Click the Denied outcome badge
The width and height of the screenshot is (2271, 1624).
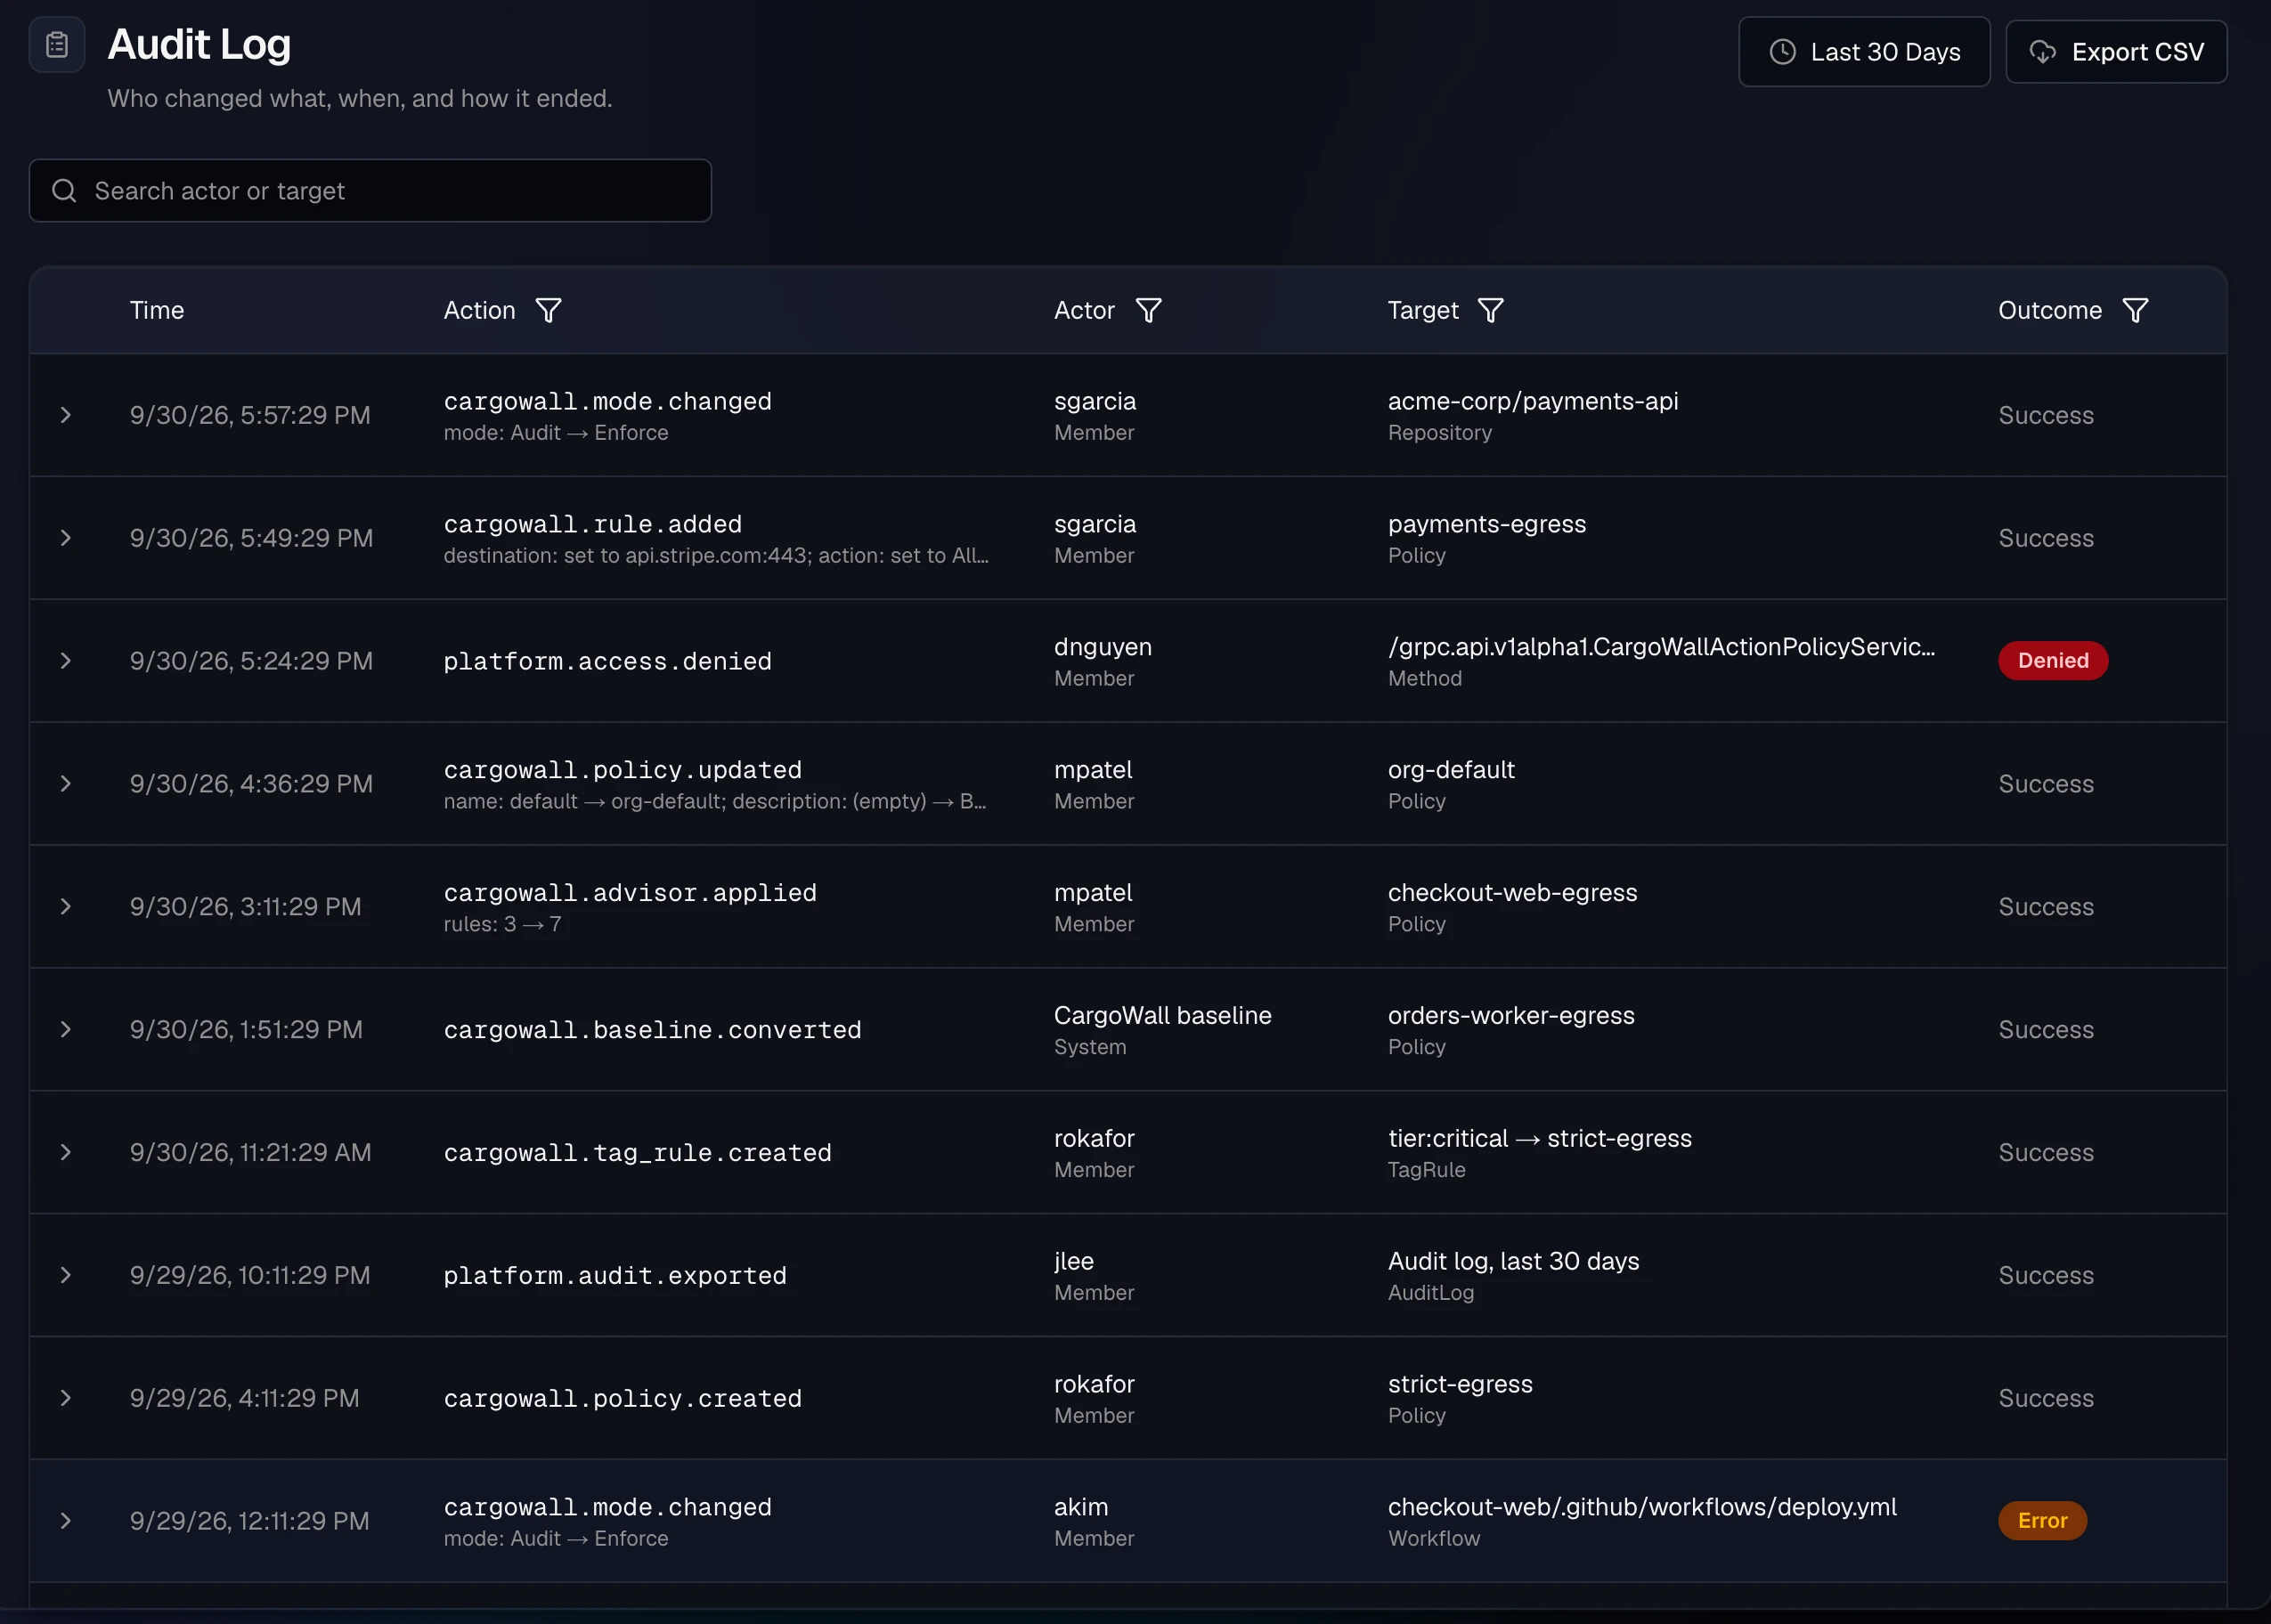pyautogui.click(x=2053, y=661)
